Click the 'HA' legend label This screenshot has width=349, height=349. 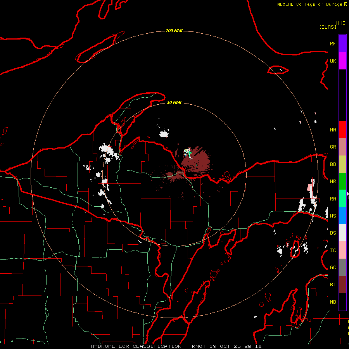tap(333, 130)
